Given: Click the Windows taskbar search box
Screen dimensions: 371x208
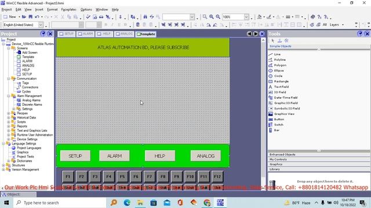Looking at the screenshot, I should click(59, 203).
